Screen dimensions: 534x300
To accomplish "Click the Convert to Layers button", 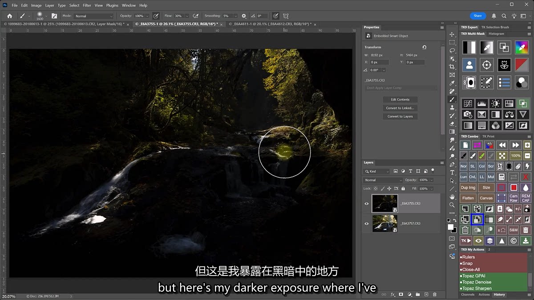I will [400, 116].
